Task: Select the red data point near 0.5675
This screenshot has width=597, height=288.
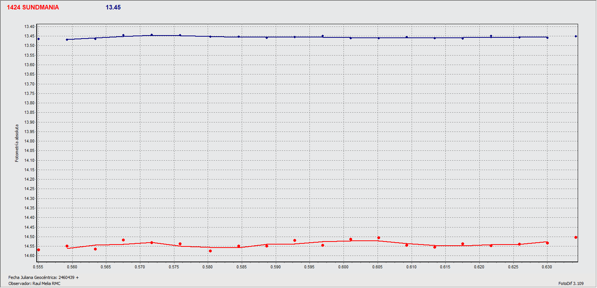Action: pos(123,240)
